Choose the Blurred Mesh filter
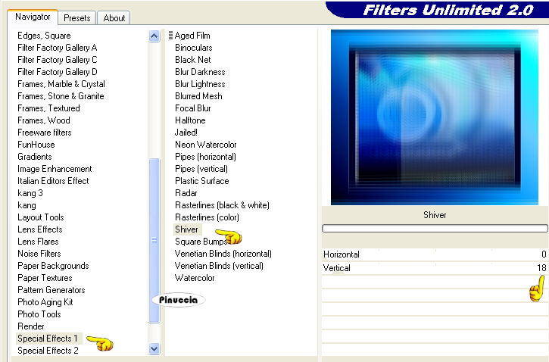 (x=198, y=96)
